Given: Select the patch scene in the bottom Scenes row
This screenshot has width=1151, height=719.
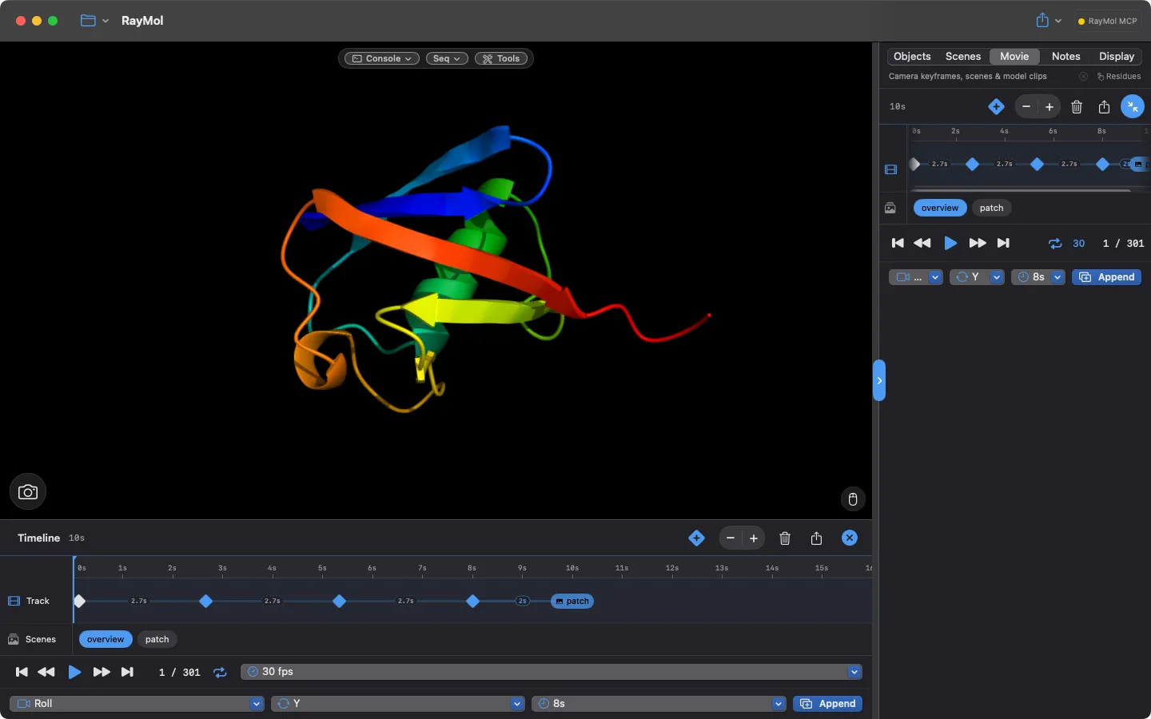Looking at the screenshot, I should click(157, 639).
